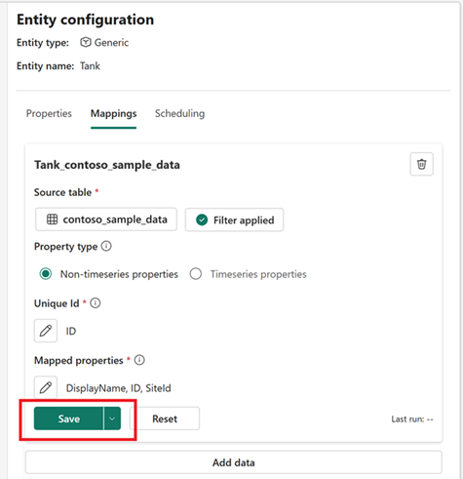463x479 pixels.
Task: Switch to the Properties tab
Action: click(49, 113)
